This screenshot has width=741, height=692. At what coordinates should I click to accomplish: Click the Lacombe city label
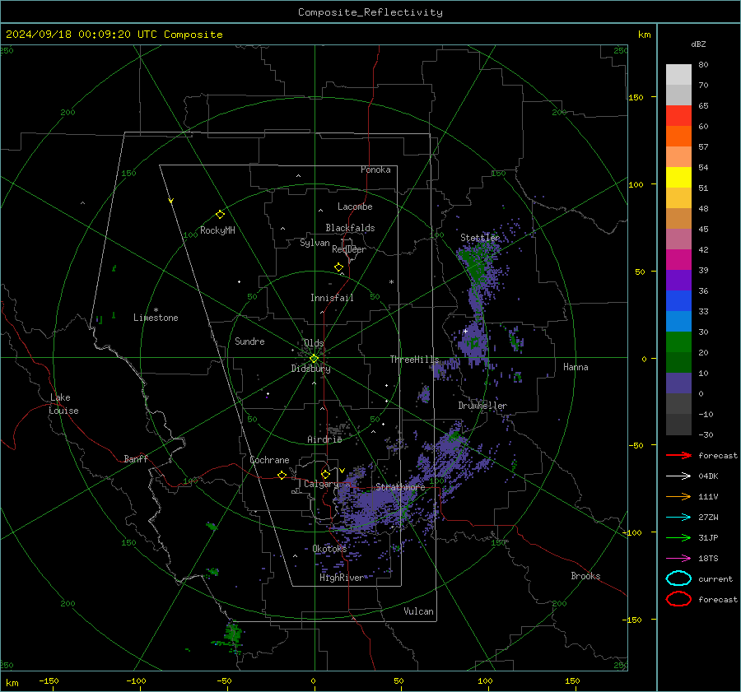(355, 207)
